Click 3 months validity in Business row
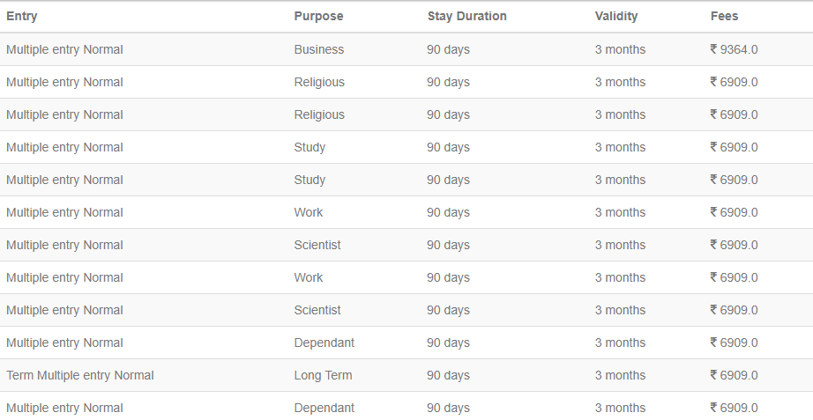The width and height of the screenshot is (813, 420). coord(620,49)
